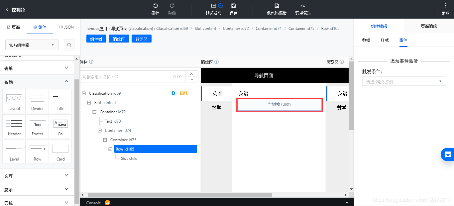Go to next search result arrow

click(192, 79)
